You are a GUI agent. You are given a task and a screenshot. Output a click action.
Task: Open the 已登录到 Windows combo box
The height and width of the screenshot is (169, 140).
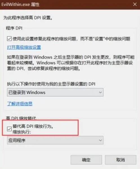point(55,92)
